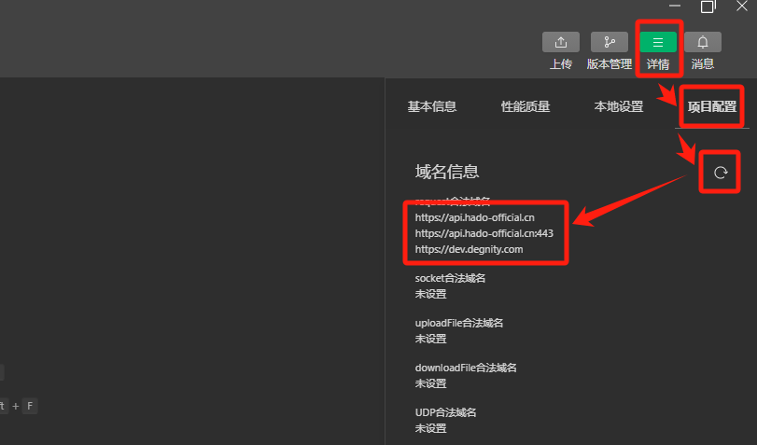This screenshot has width=757, height=445.
Task: Click the https://api.hado-official.cn domain entry
Action: coord(474,217)
